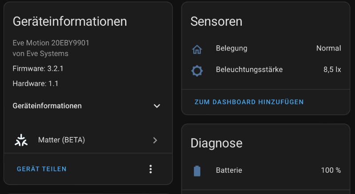This screenshot has width=355, height=194.
Task: Click the battery icon in Diagnose
Action: [x=197, y=171]
